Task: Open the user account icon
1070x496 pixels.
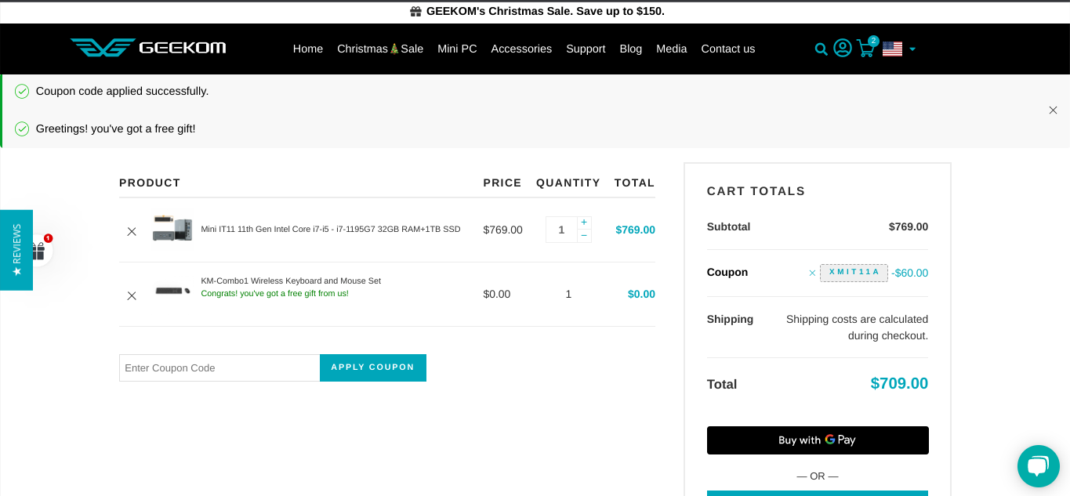Action: (843, 48)
